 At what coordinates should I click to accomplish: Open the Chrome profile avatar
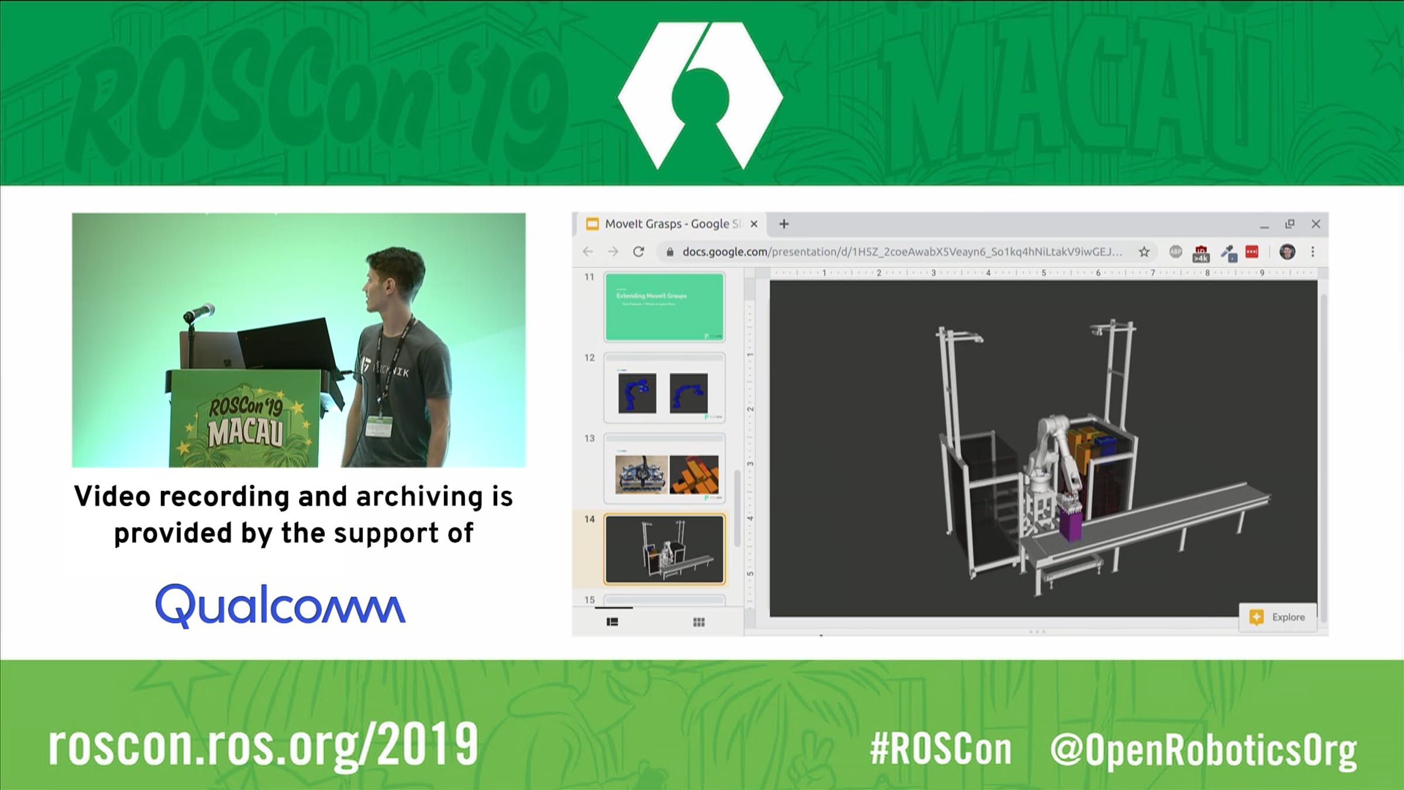click(x=1287, y=252)
